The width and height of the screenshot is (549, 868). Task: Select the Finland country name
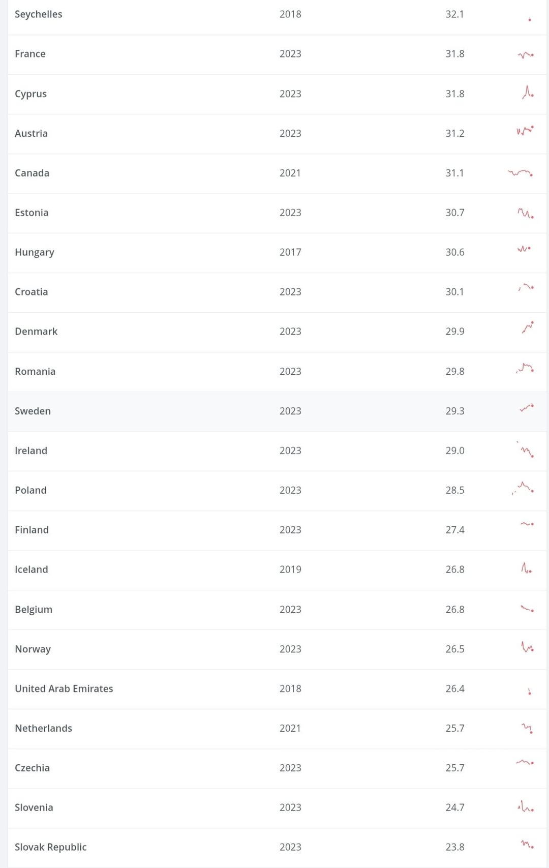pyautogui.click(x=32, y=530)
